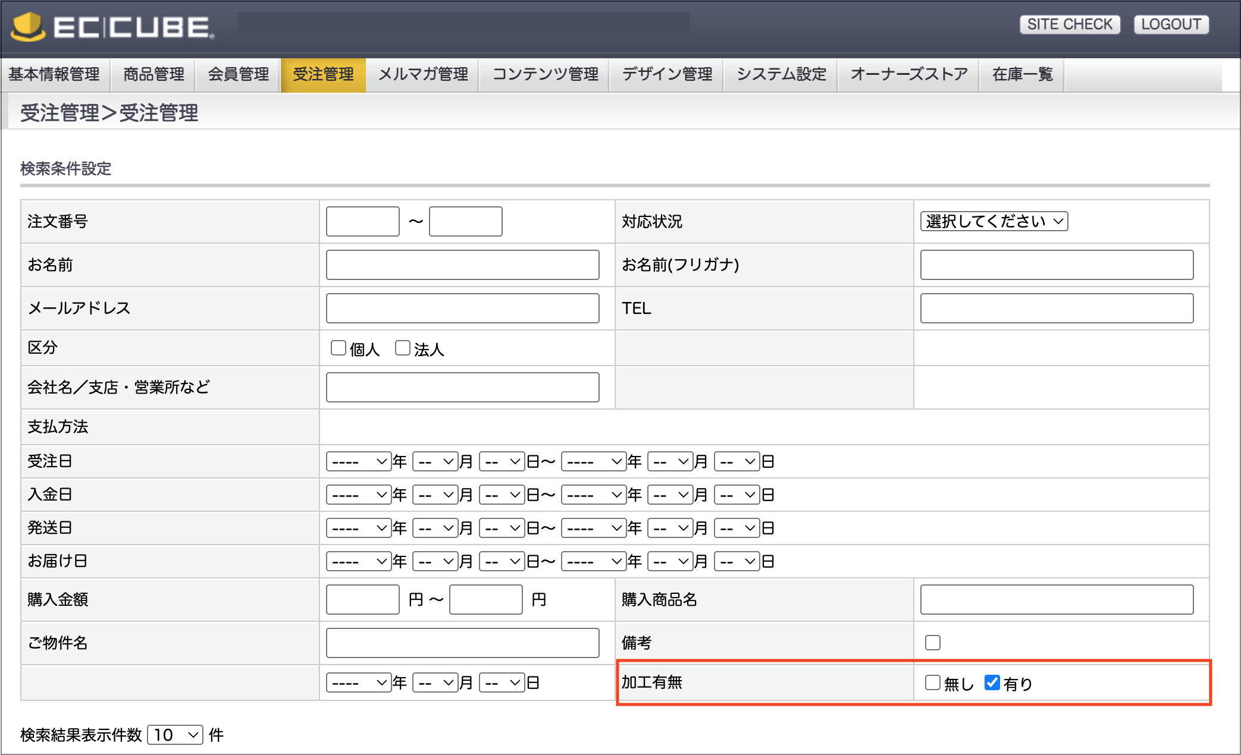1241x755 pixels.
Task: Expand the 受注日 start year dropdown
Action: click(359, 461)
